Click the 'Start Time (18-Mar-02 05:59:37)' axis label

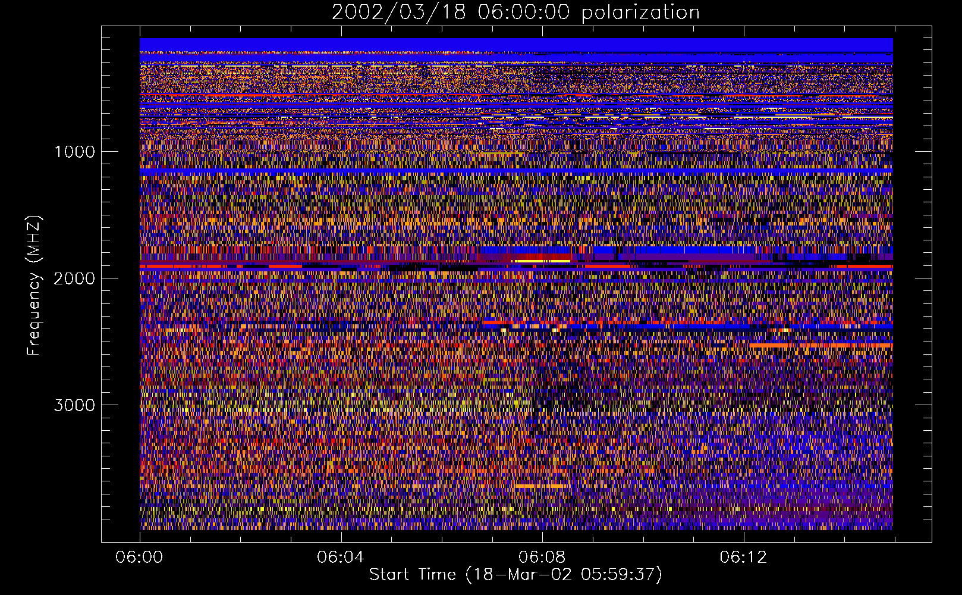515,575
